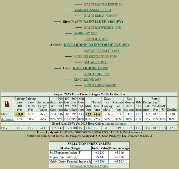Select the Angus Pure Index ($) label
The image size is (179, 169).
[63, 157]
